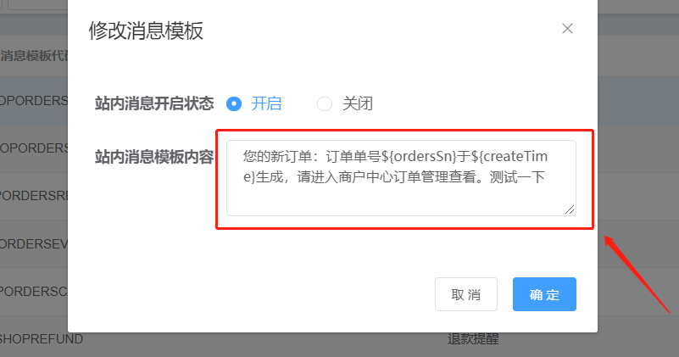Click the blue 开启 option label
Viewport: 679px width, 357px height.
[x=266, y=103]
